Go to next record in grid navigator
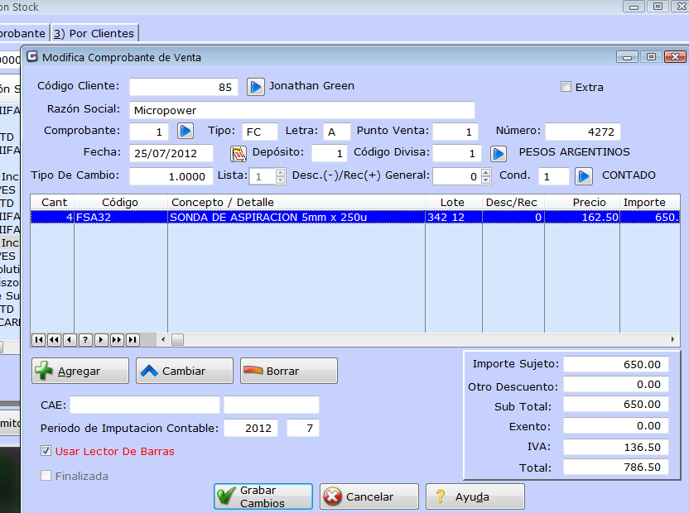The width and height of the screenshot is (689, 513). [101, 339]
